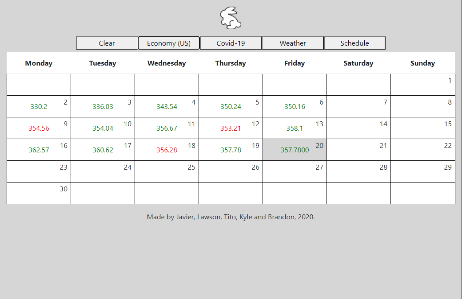The image size is (462, 299).
Task: Click the day 30 cell
Action: point(39,193)
